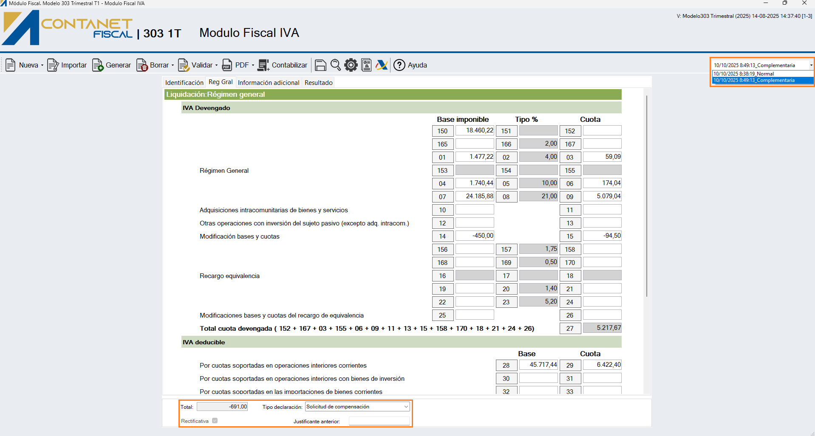Click the vertical scrollbar of the form
Viewport: 815px width, 436px height.
tap(647, 195)
